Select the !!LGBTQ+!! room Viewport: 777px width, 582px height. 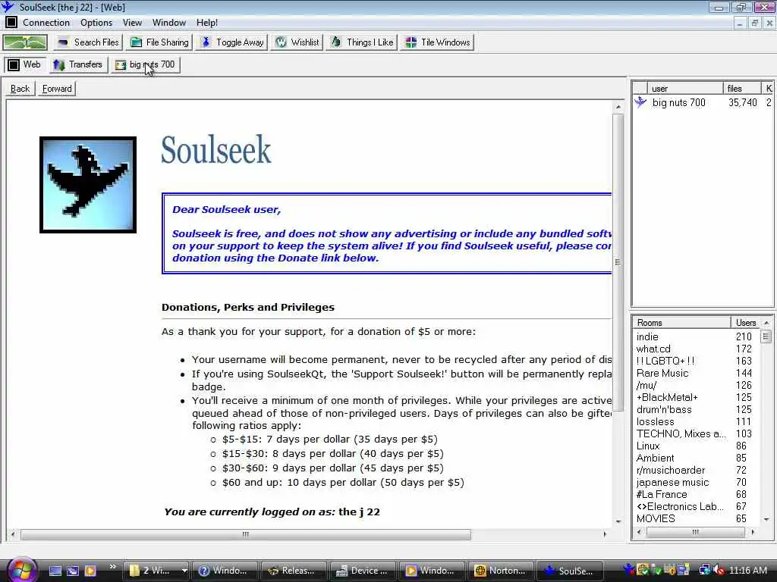(x=697, y=361)
